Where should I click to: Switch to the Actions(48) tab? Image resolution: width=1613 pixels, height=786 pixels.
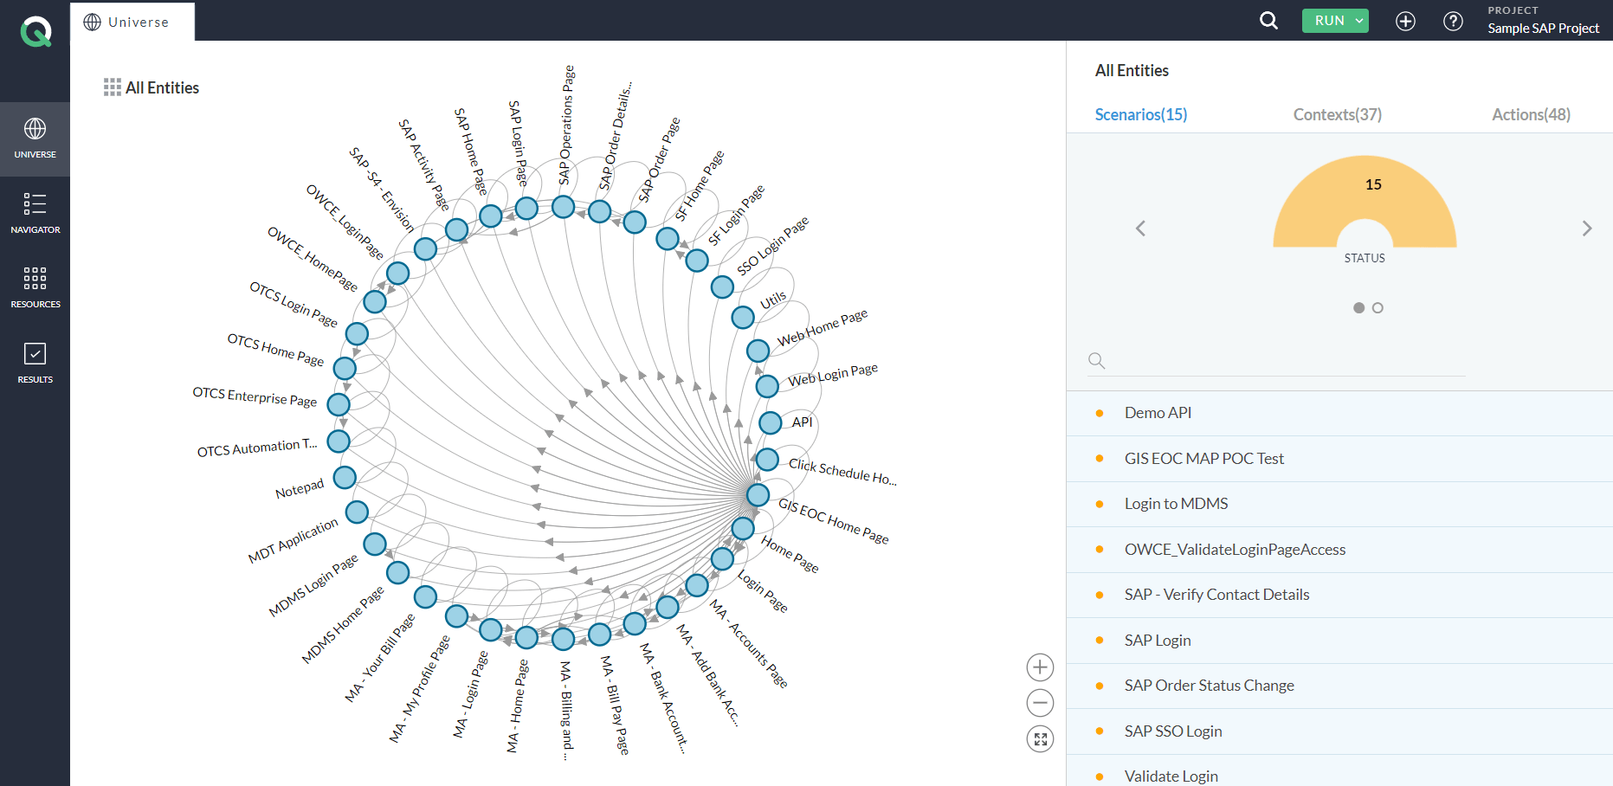click(x=1531, y=114)
